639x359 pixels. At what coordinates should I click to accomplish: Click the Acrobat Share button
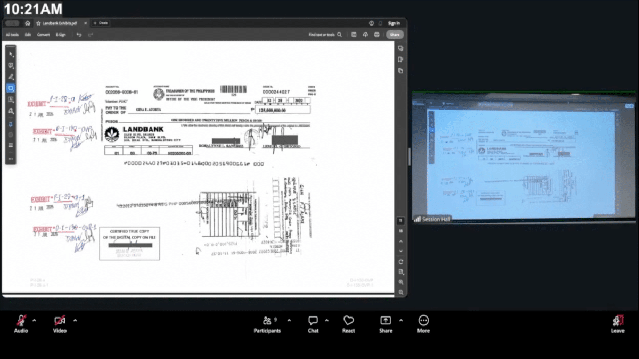tap(395, 35)
